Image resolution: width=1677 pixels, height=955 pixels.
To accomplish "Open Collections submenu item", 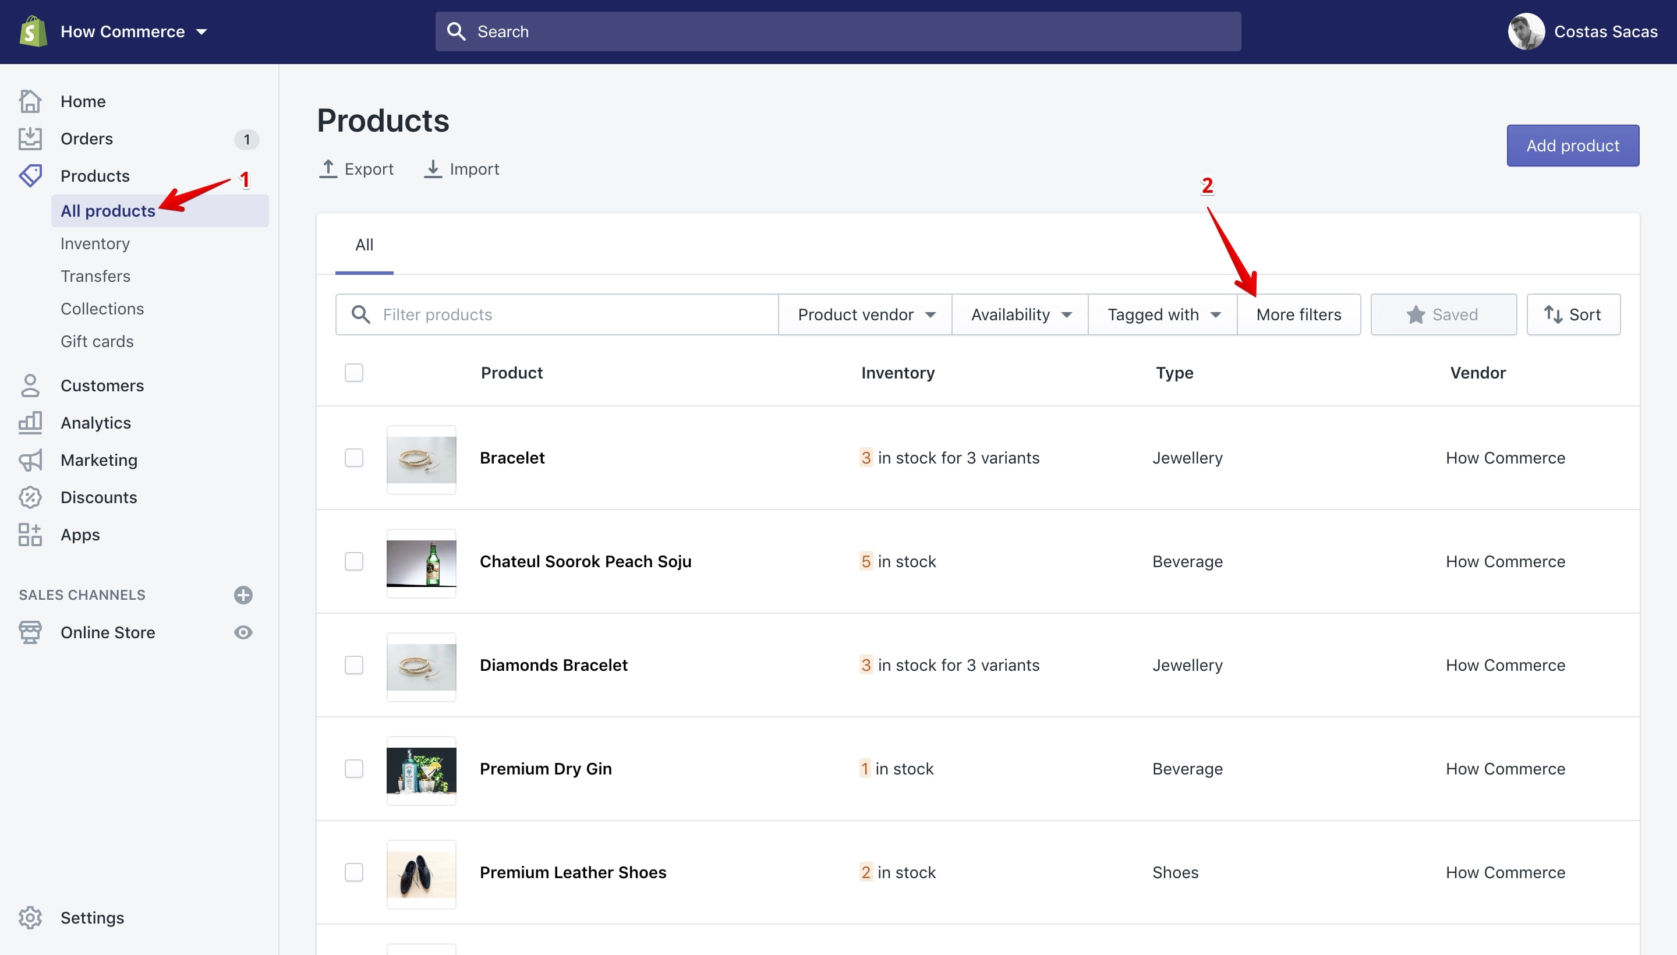I will click(102, 308).
